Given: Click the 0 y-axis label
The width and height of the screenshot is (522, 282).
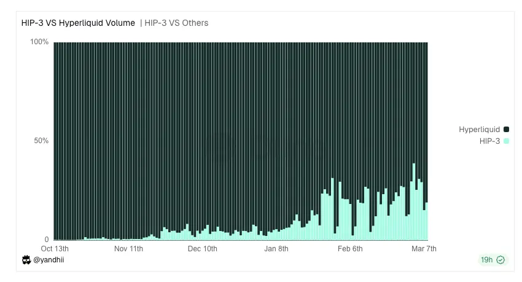Looking at the screenshot, I should click(47, 240).
